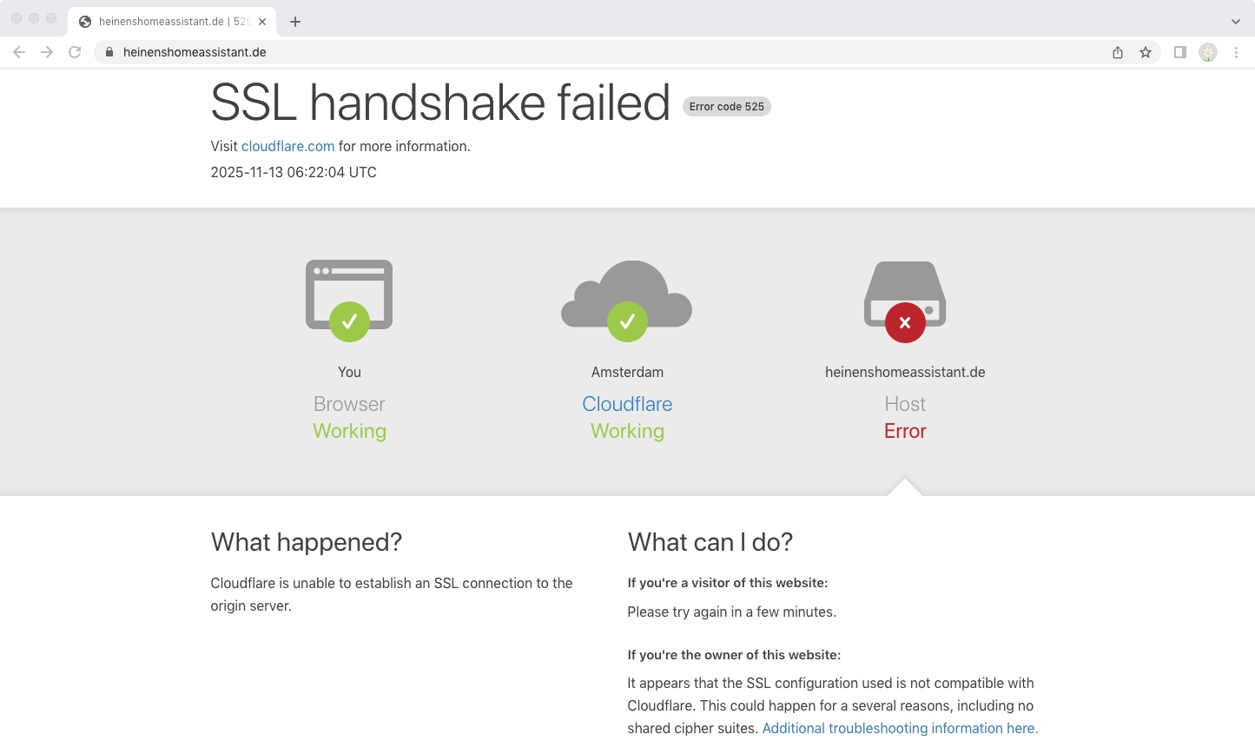Screen dimensions: 1255x741
Task: Select the heinenshomeassistant.de tab
Action: tap(165, 22)
